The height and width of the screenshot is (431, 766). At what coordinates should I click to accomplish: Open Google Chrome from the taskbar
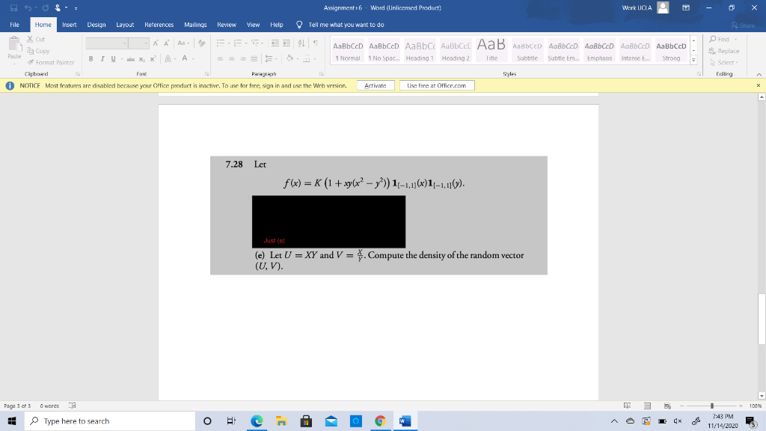(x=380, y=421)
